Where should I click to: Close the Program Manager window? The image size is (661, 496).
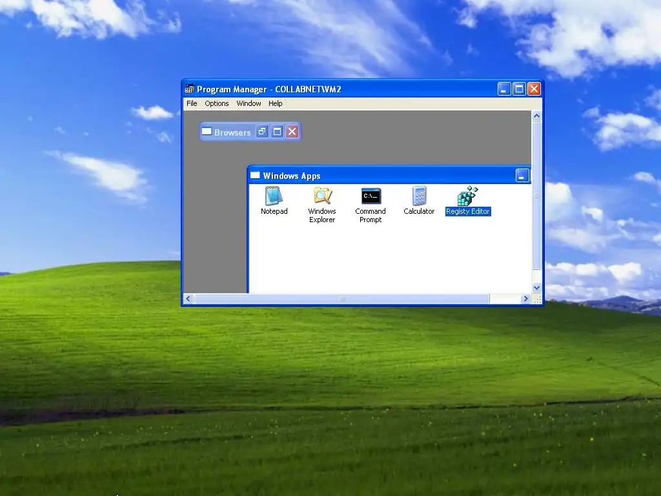pos(534,89)
